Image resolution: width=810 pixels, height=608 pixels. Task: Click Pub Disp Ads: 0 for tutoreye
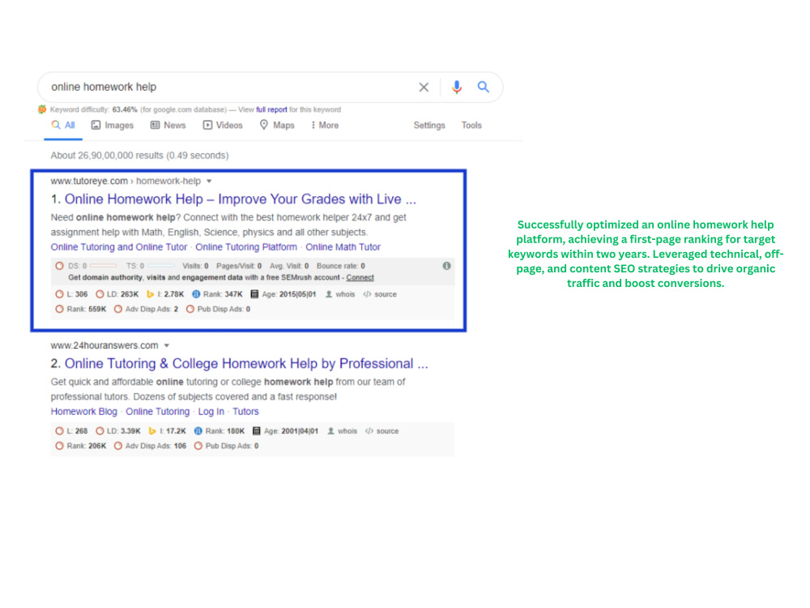pyautogui.click(x=219, y=309)
